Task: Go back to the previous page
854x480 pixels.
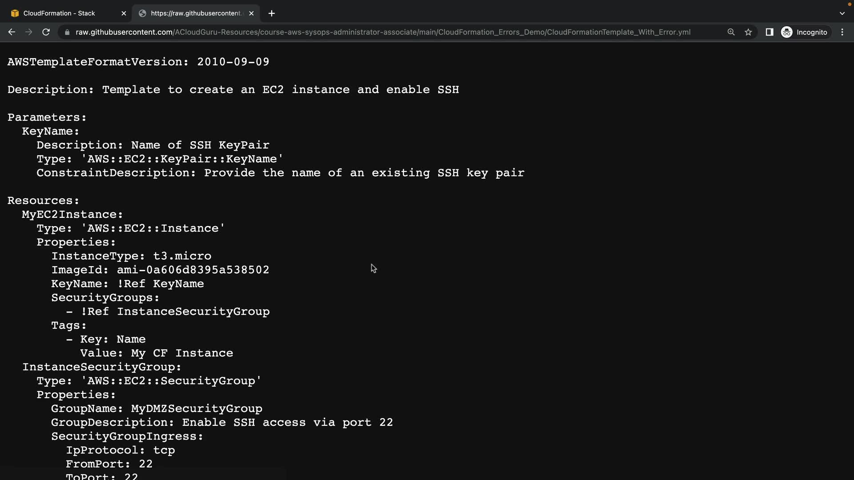Action: point(12,32)
